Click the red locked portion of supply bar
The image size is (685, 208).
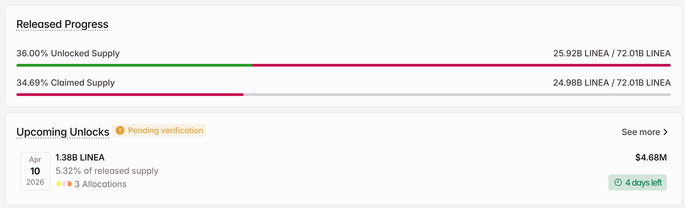(460, 65)
